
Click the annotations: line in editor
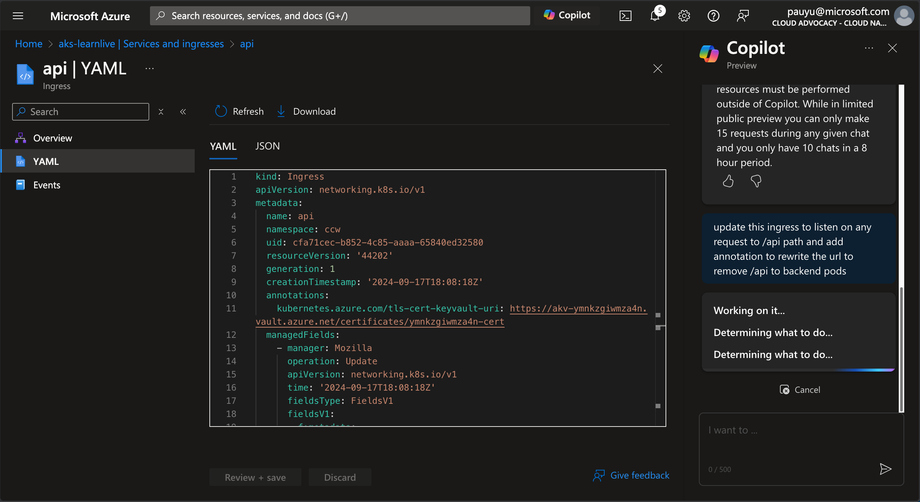point(297,295)
